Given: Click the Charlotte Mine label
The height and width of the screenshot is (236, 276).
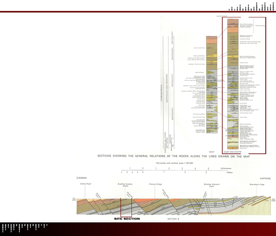Looking at the screenshot, I should pos(244,39).
